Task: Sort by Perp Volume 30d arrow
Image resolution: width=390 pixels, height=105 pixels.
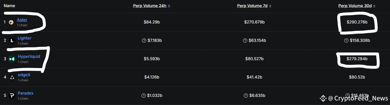Action: click(x=374, y=6)
